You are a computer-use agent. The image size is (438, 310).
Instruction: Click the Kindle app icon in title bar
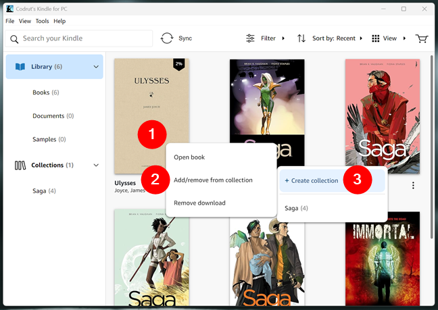[x=9, y=9]
